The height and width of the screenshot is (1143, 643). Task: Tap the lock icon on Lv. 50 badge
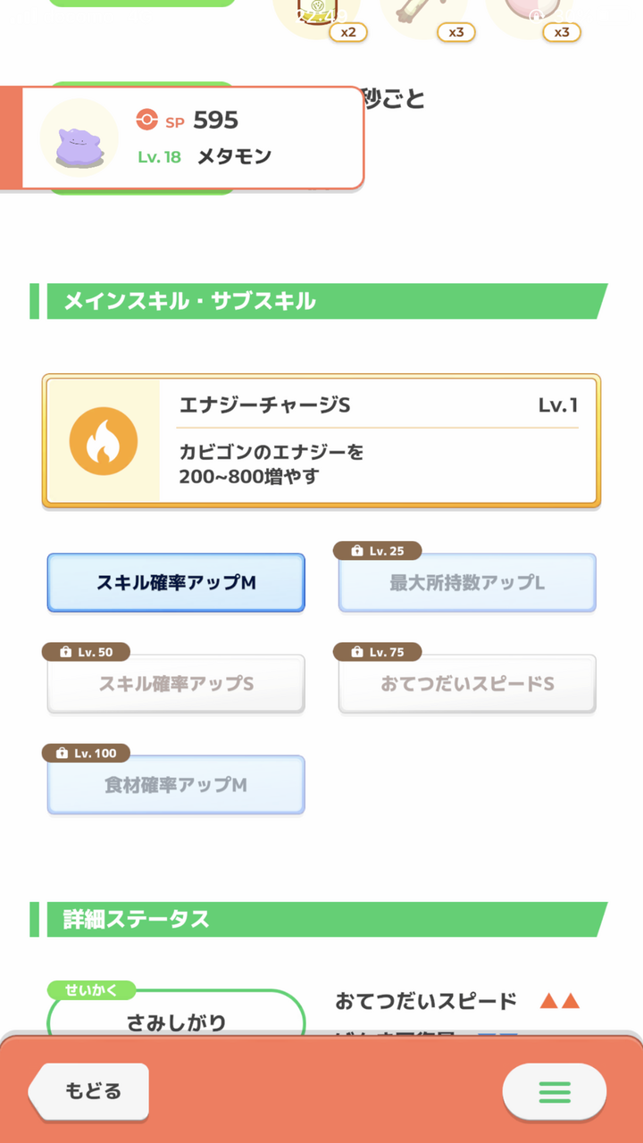(65, 652)
